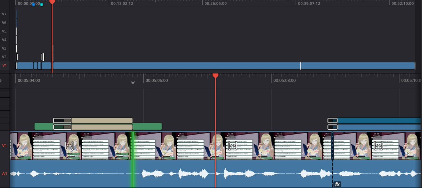
Task: Click timecode 00:52:10:00 in upper ruler
Action: (x=402, y=4)
